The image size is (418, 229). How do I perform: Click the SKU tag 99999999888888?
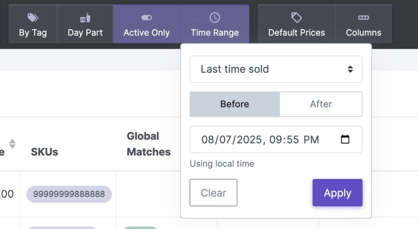pyautogui.click(x=69, y=194)
